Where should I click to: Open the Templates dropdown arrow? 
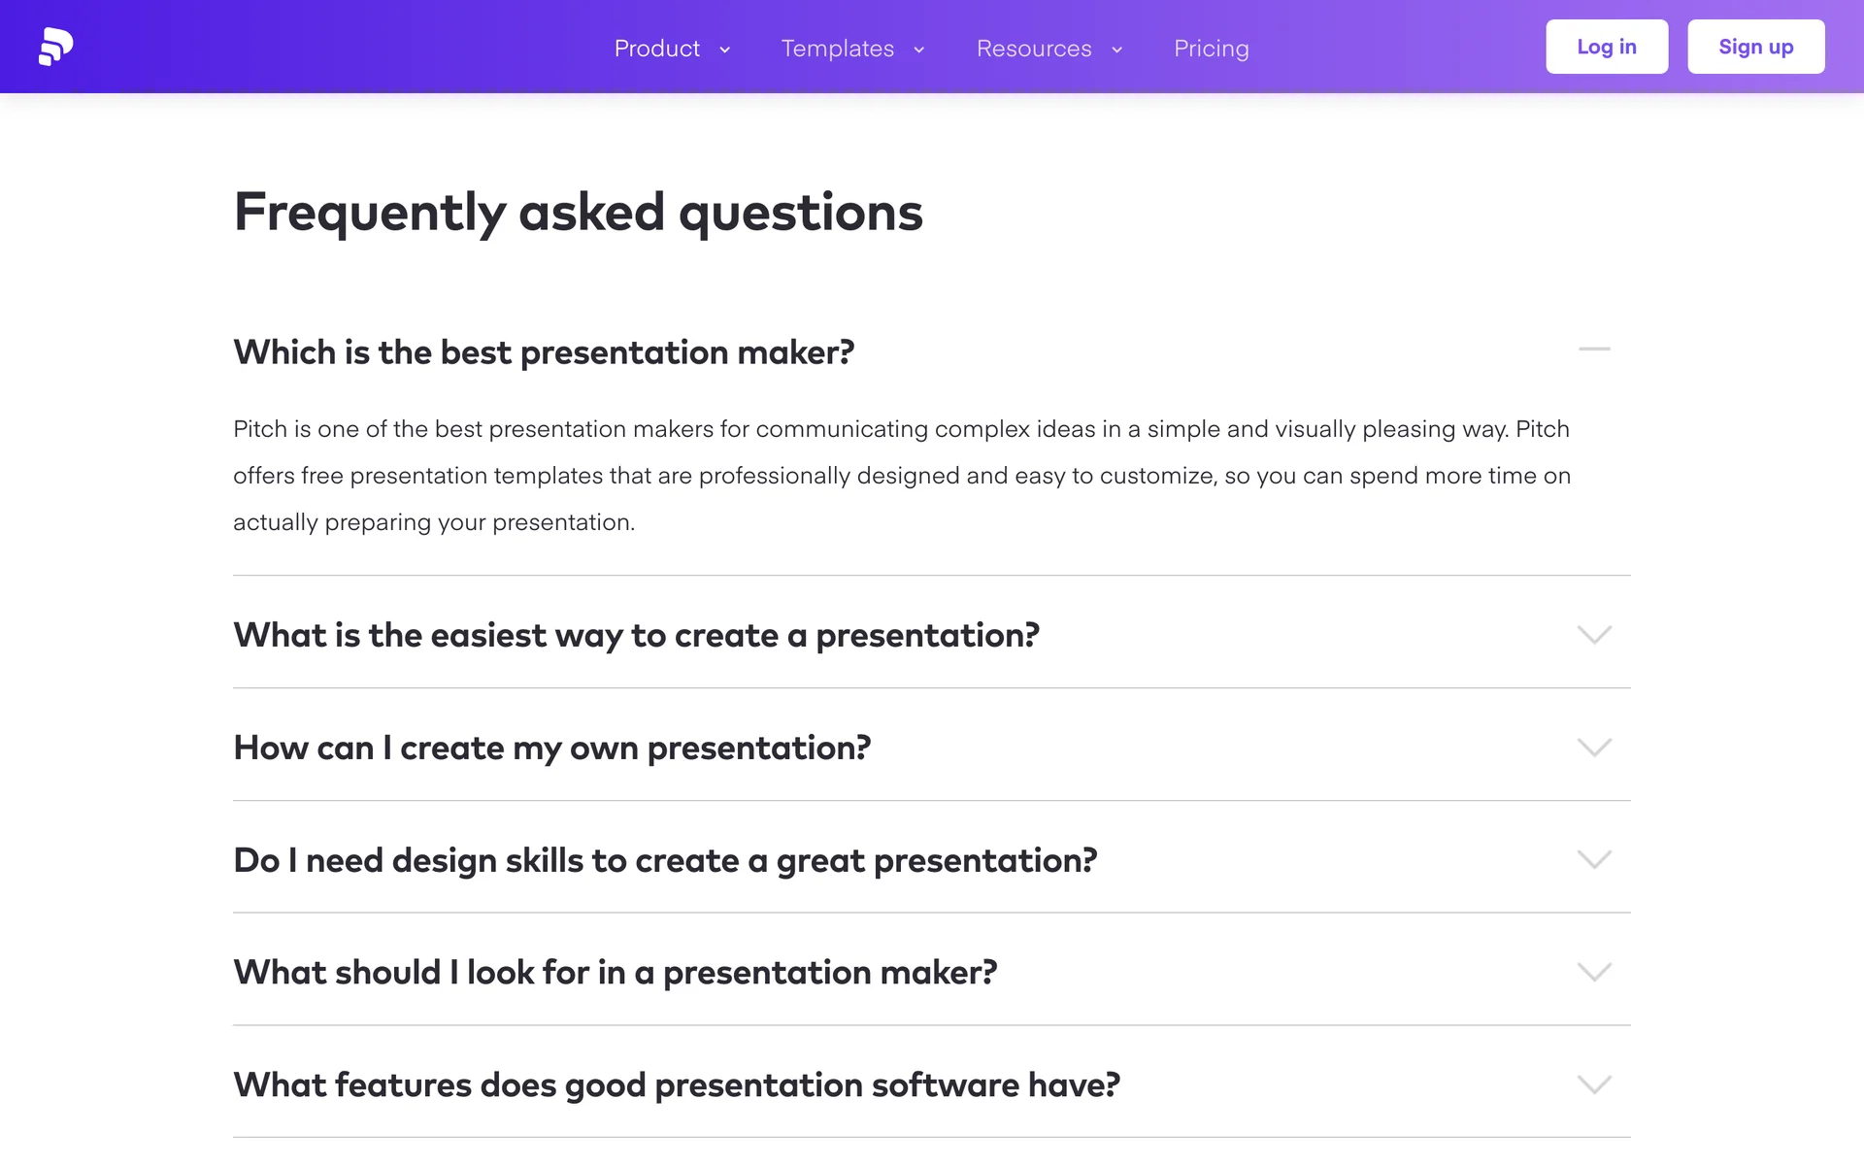click(x=918, y=50)
